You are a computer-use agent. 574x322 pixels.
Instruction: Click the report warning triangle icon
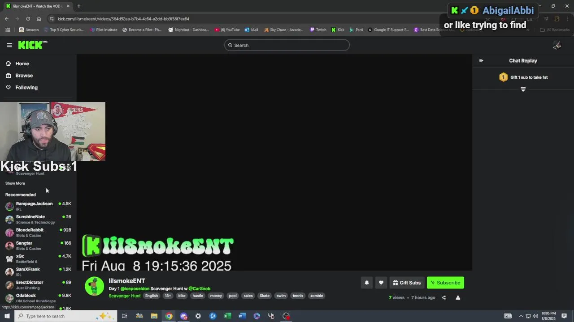click(458, 297)
